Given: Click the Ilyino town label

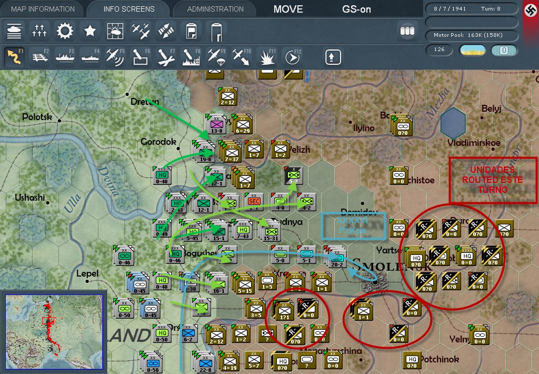Looking at the screenshot, I should (364, 128).
